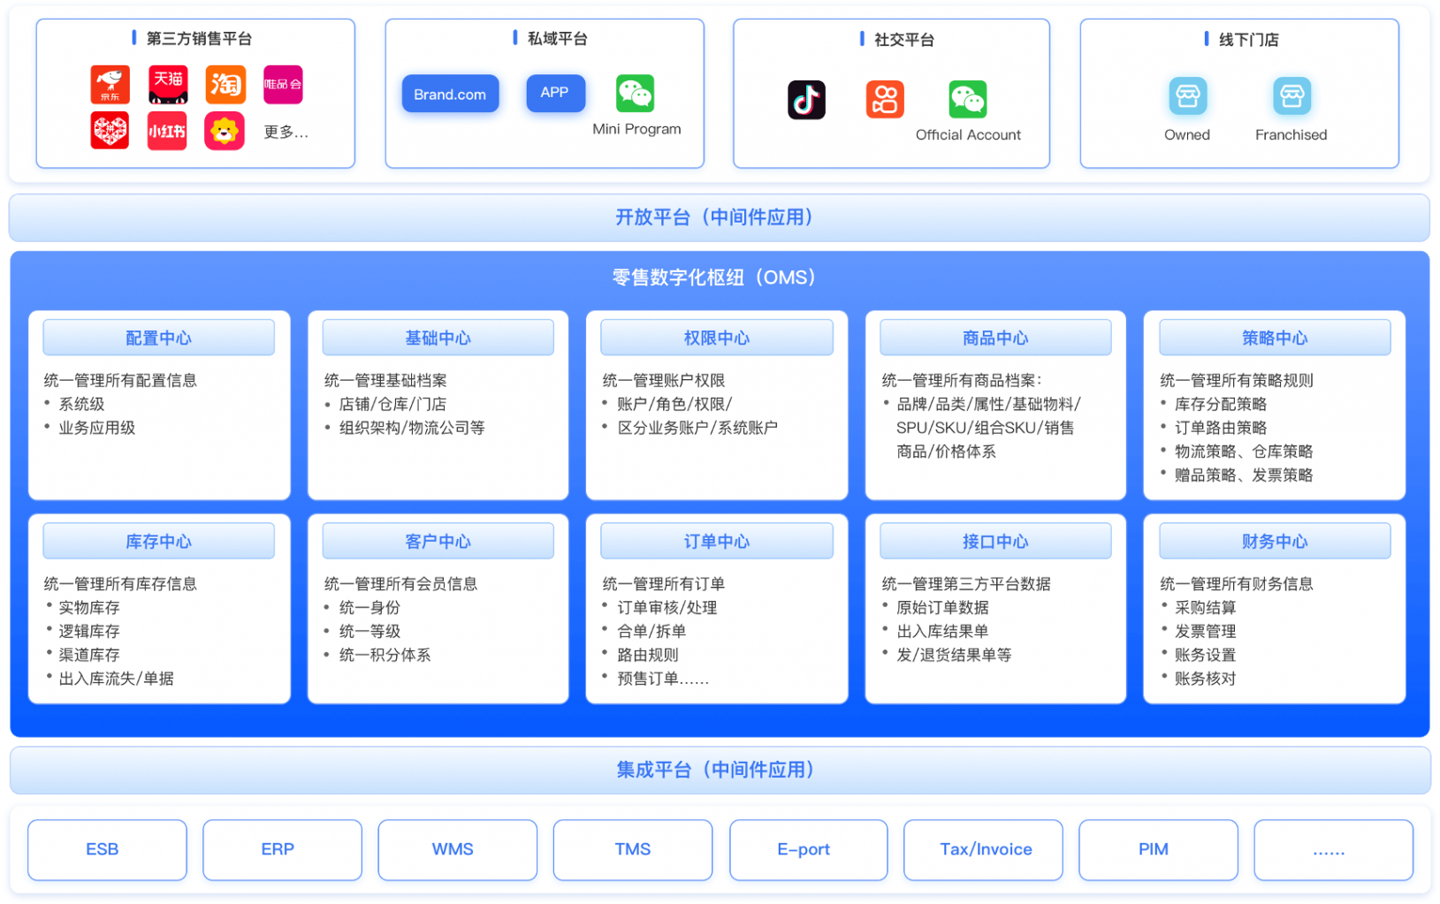Click the Brand.com button
1440x904 pixels.
450,94
